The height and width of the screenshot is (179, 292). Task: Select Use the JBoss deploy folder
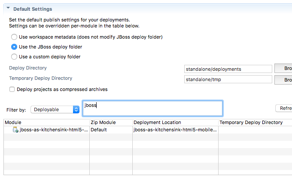(x=14, y=47)
